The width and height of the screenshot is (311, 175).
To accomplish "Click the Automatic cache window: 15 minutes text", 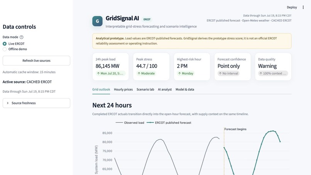I will point(29,72).
